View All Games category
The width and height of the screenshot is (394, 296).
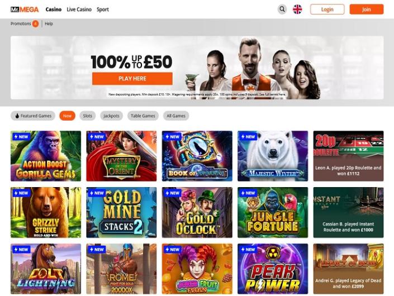pyautogui.click(x=176, y=116)
